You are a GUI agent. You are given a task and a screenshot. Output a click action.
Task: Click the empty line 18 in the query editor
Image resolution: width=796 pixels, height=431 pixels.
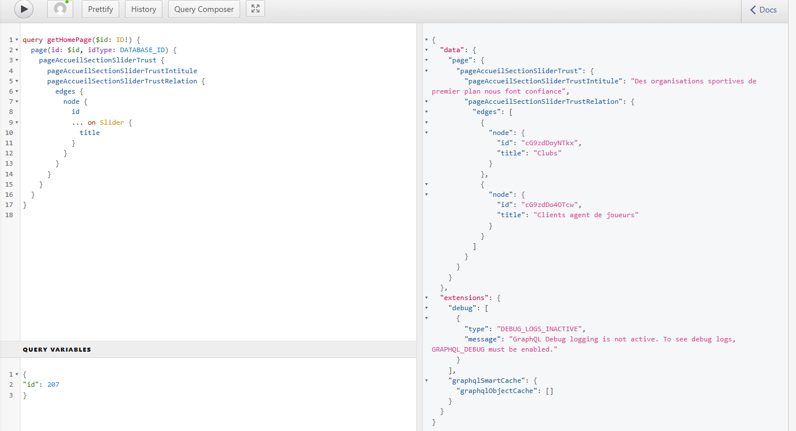tap(218, 215)
